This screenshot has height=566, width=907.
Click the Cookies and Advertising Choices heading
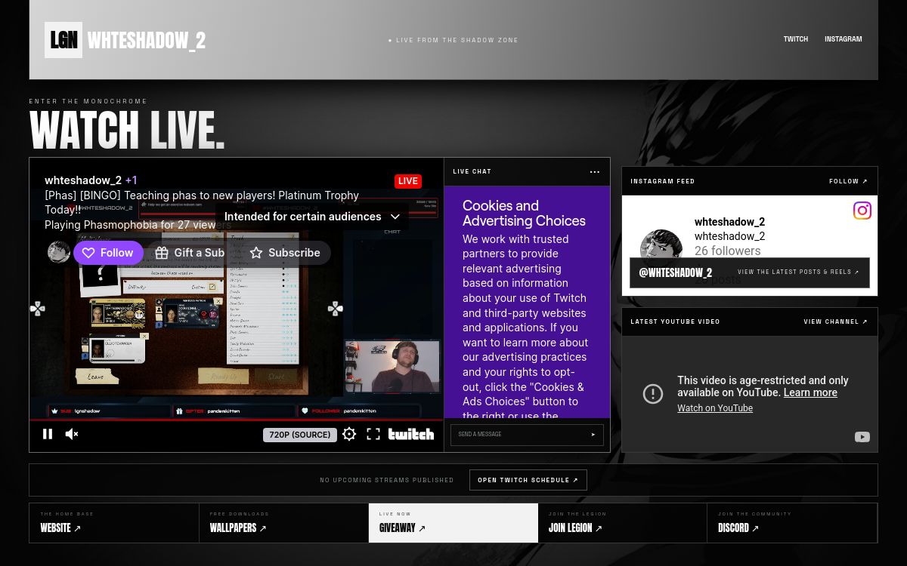[524, 214]
